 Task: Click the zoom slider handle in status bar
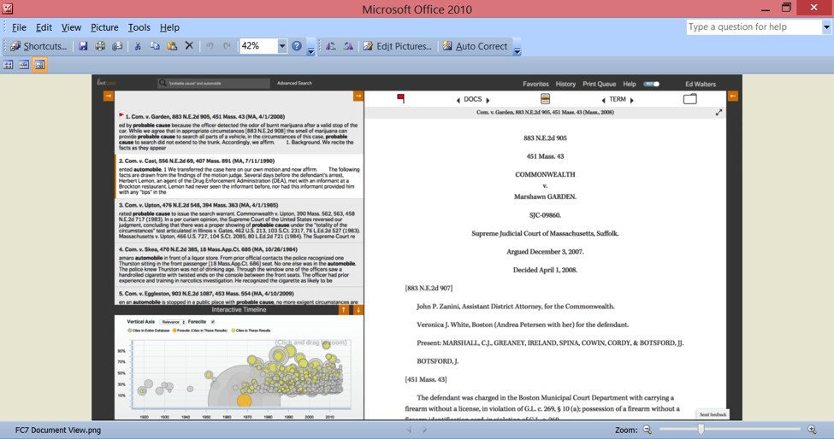(701, 430)
